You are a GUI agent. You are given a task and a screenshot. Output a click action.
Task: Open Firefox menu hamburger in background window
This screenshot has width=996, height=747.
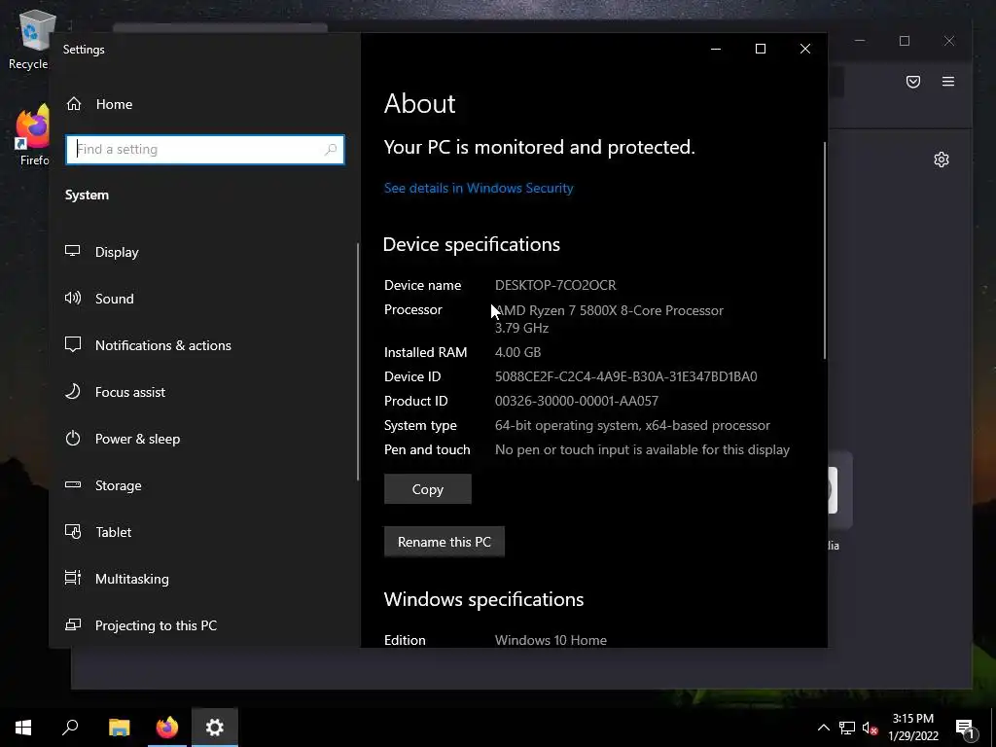947,82
